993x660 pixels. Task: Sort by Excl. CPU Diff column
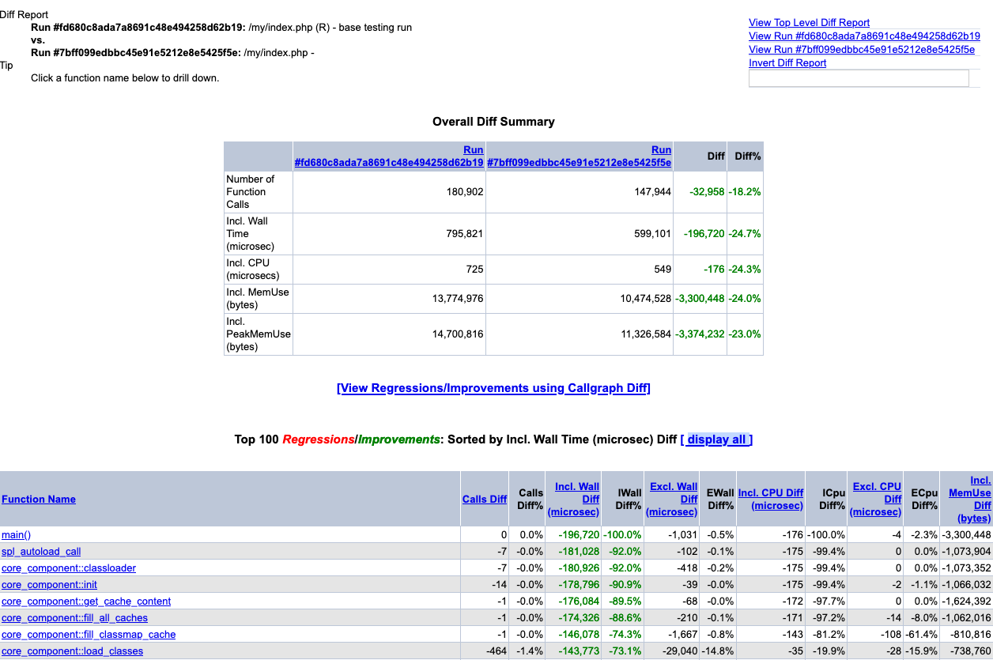tap(876, 500)
